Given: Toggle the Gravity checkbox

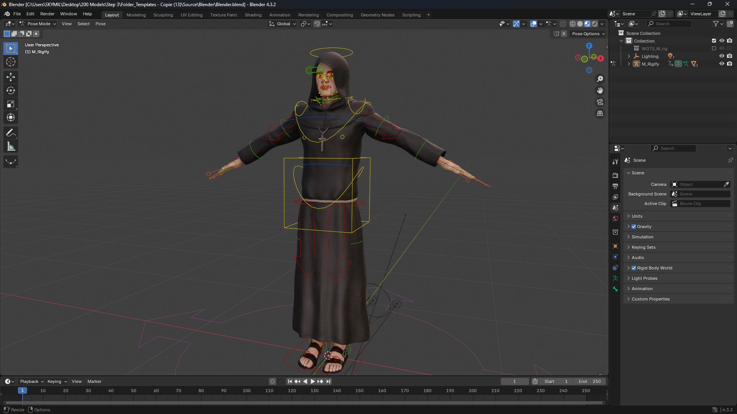Looking at the screenshot, I should (x=634, y=227).
